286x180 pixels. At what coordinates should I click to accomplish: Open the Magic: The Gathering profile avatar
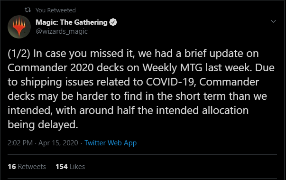pyautogui.click(x=19, y=27)
